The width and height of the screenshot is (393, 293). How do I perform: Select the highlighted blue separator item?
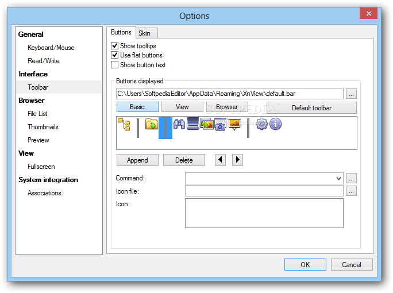pos(165,128)
